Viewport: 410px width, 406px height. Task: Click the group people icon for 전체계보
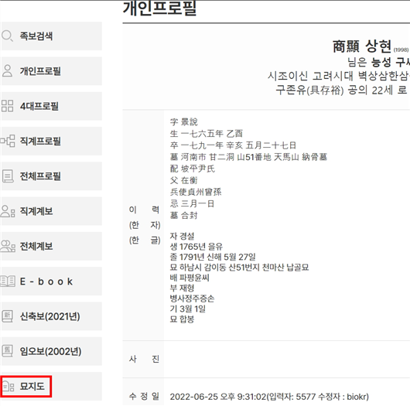8,246
